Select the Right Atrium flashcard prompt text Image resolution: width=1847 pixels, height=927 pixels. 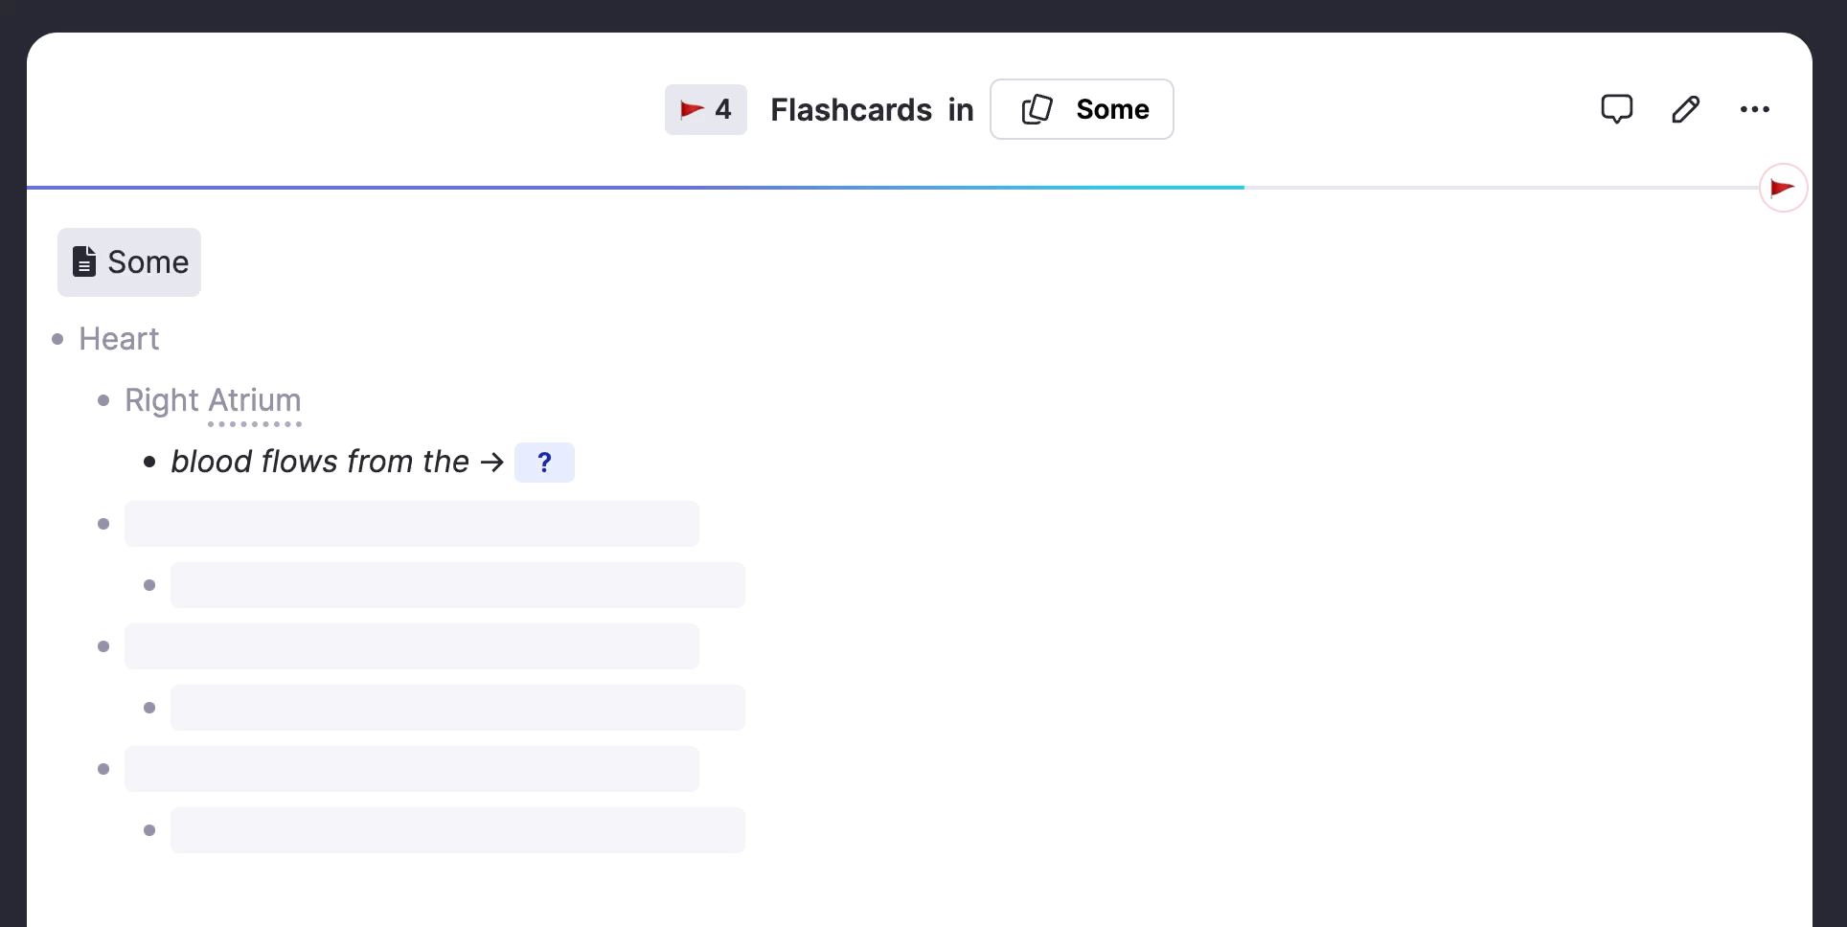pos(213,400)
